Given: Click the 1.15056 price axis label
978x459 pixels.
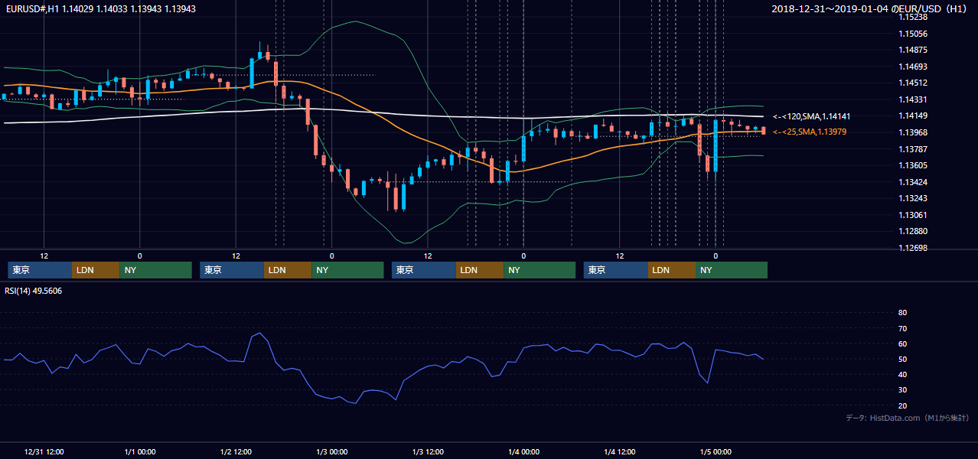Looking at the screenshot, I should click(x=913, y=34).
